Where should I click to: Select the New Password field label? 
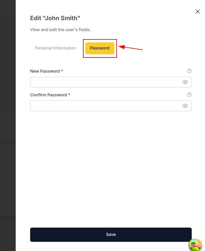[x=45, y=71]
